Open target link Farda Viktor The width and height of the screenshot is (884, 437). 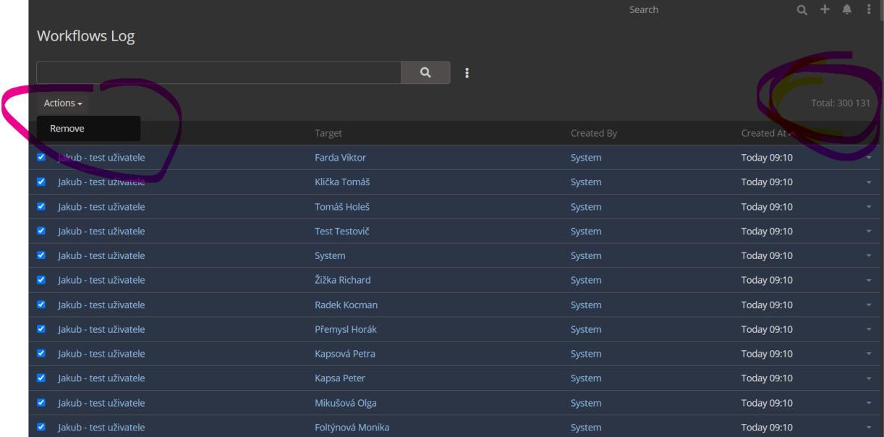[x=341, y=158]
